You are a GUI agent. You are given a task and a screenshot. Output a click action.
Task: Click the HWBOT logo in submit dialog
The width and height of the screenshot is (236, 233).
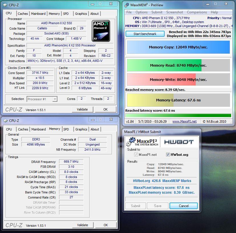(179, 142)
